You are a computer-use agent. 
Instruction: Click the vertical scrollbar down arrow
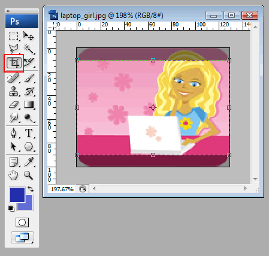click(255, 179)
